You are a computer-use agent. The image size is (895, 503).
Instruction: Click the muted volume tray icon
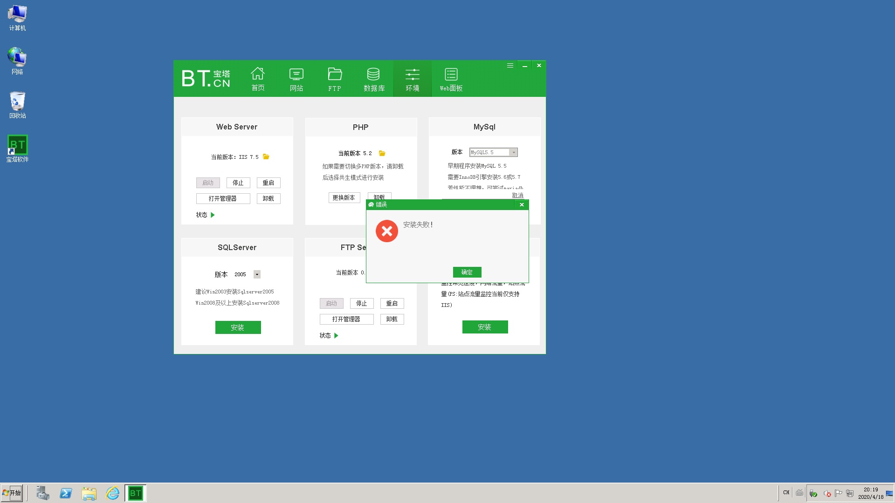[827, 493]
